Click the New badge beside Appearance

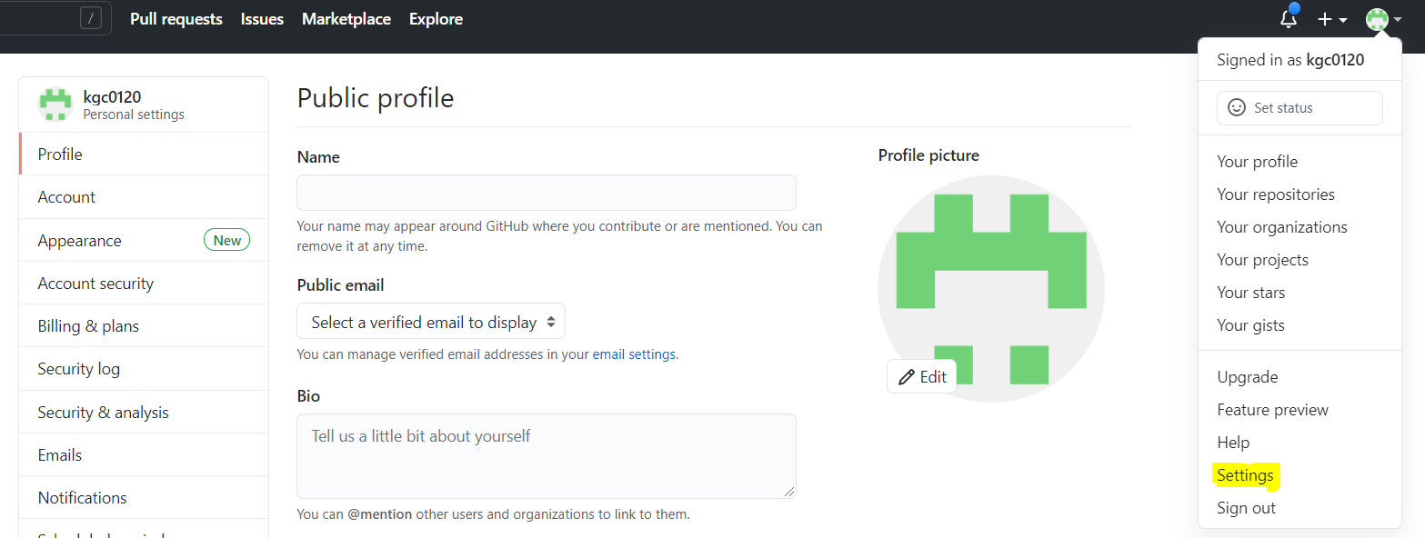tap(226, 240)
